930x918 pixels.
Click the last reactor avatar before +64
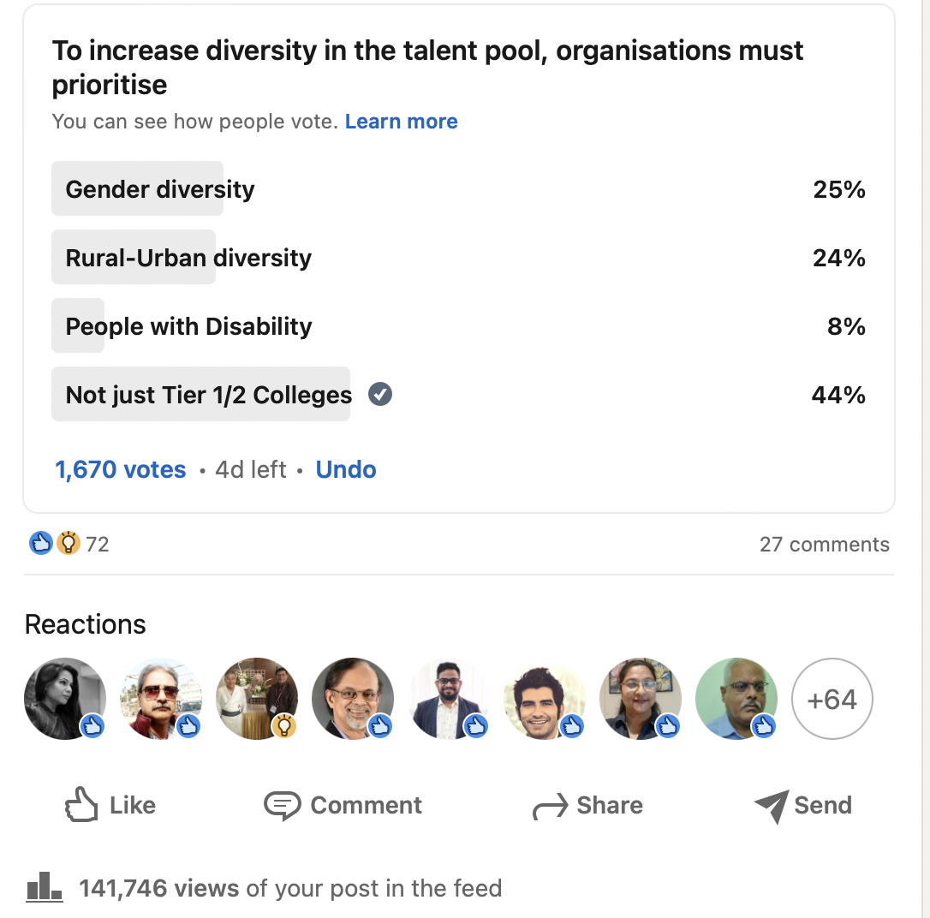[736, 699]
